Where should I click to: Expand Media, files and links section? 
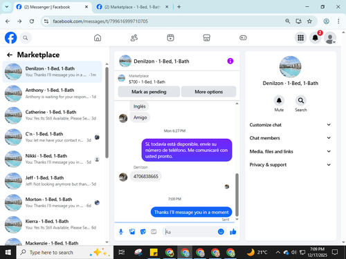click(x=290, y=151)
